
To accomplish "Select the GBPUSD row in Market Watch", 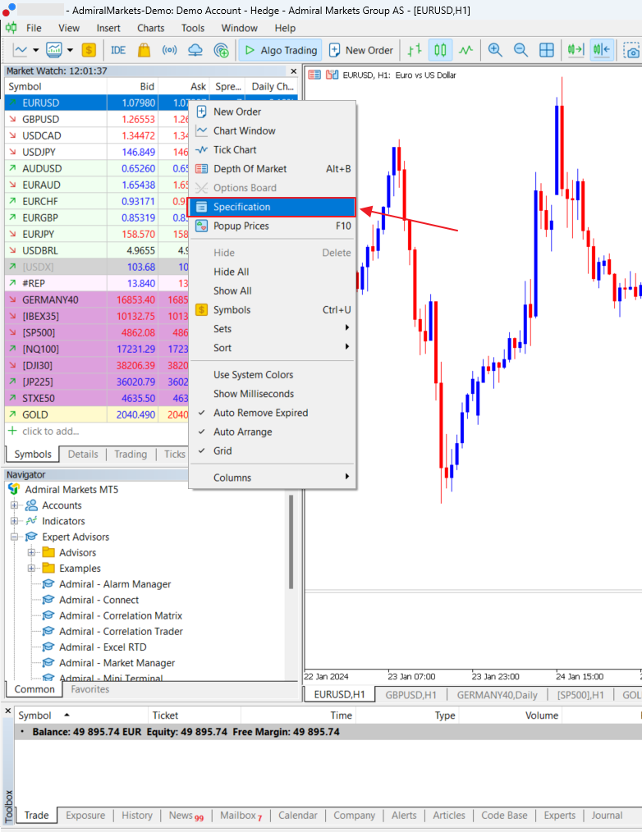I will coord(96,120).
